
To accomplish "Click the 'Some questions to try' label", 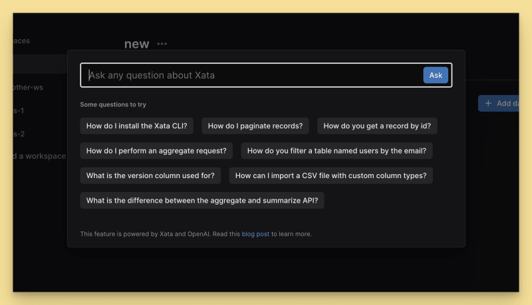I will pos(113,104).
